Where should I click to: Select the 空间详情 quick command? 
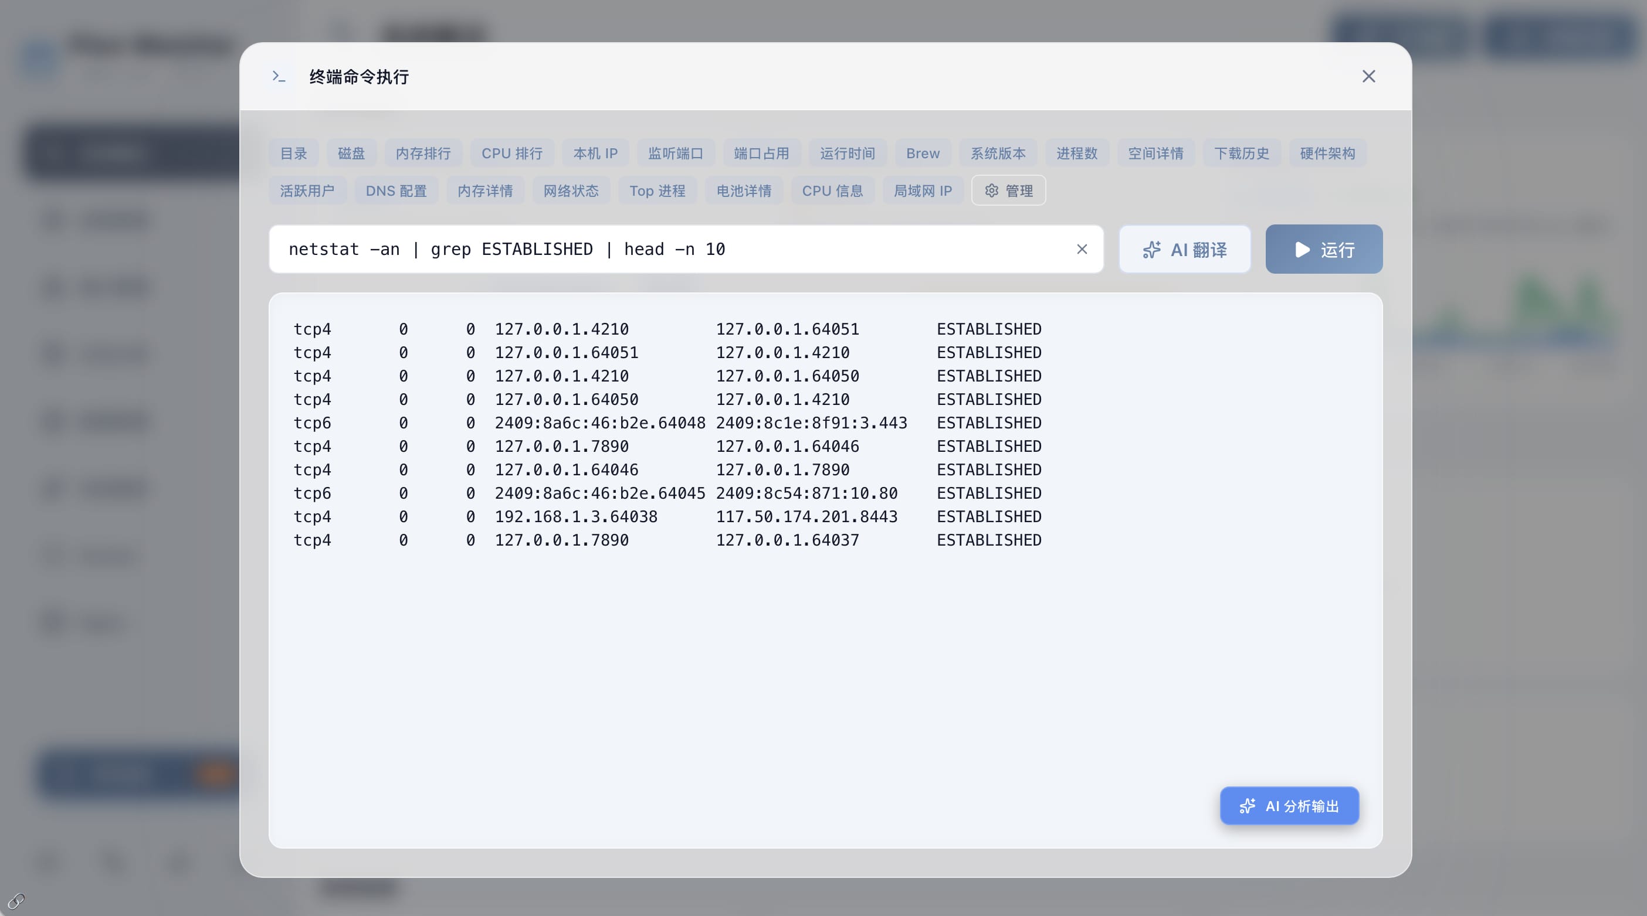coord(1155,154)
